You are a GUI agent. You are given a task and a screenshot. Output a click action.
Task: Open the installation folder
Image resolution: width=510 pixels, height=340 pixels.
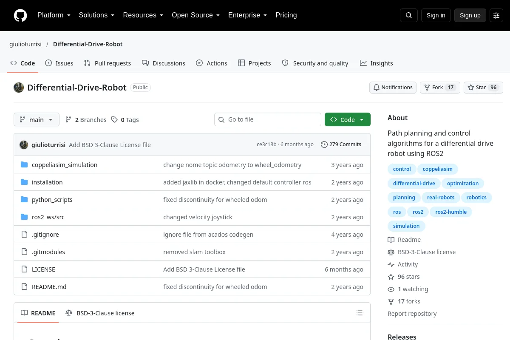(x=47, y=182)
